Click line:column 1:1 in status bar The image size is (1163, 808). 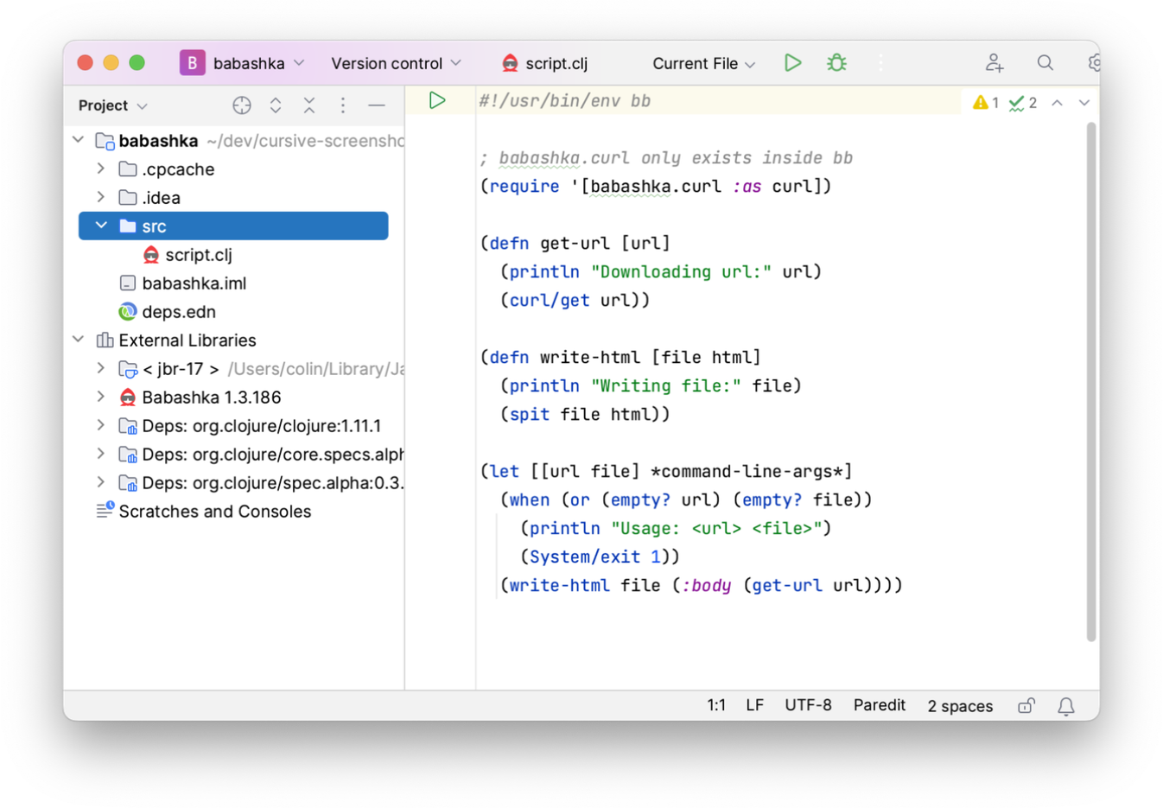tap(716, 705)
